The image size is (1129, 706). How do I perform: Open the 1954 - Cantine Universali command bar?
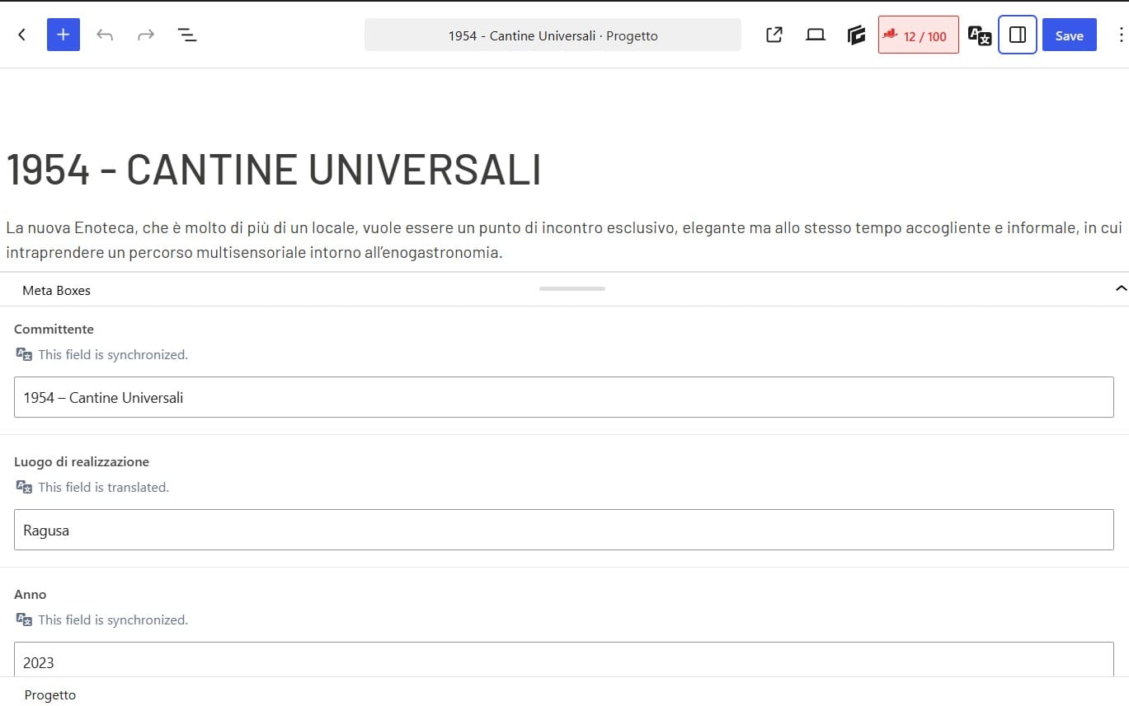(553, 35)
